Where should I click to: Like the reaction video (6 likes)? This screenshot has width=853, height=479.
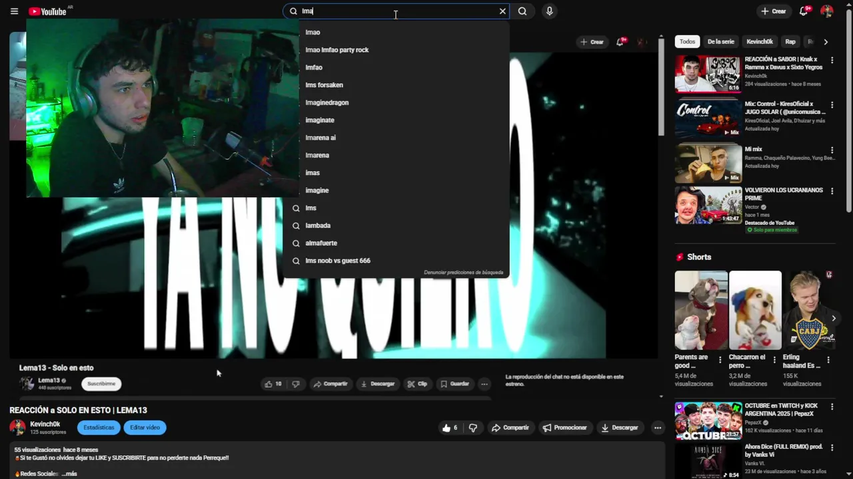(x=450, y=428)
